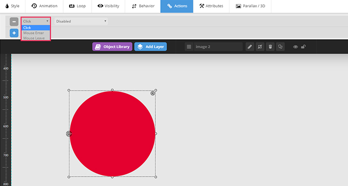Toggle layer visibility eye icon
This screenshot has width=348, height=186.
[296, 47]
